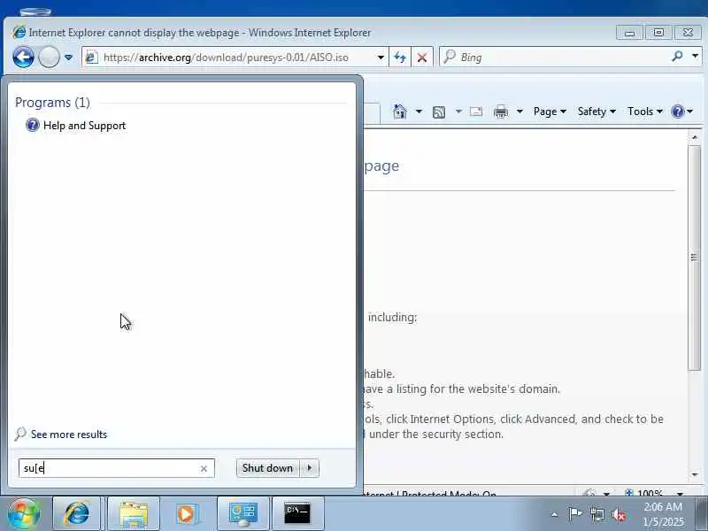Click the Read Mail icon
Image resolution: width=708 pixels, height=531 pixels.
[x=476, y=112]
